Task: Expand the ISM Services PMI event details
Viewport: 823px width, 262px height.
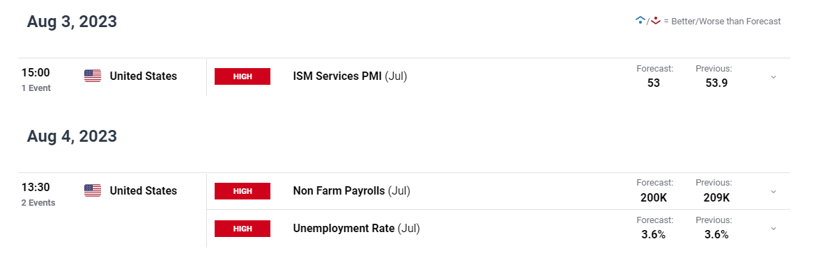Action: pyautogui.click(x=773, y=77)
